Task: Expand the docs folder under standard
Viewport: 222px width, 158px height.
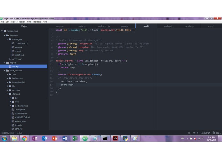Action: (10, 102)
